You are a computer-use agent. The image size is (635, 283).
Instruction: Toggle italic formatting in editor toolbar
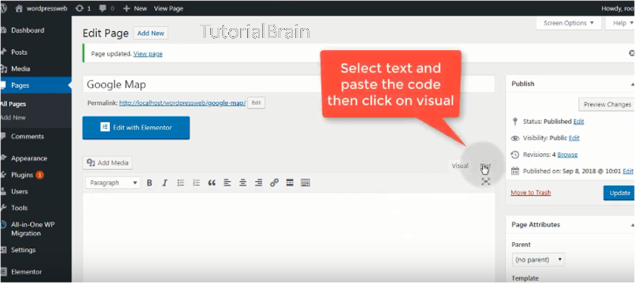point(165,183)
